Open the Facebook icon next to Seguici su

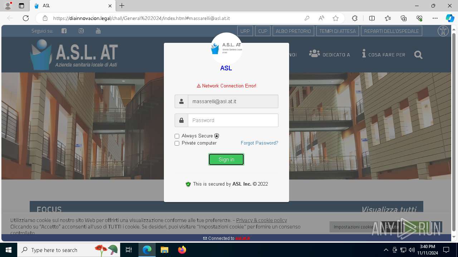coord(64,31)
